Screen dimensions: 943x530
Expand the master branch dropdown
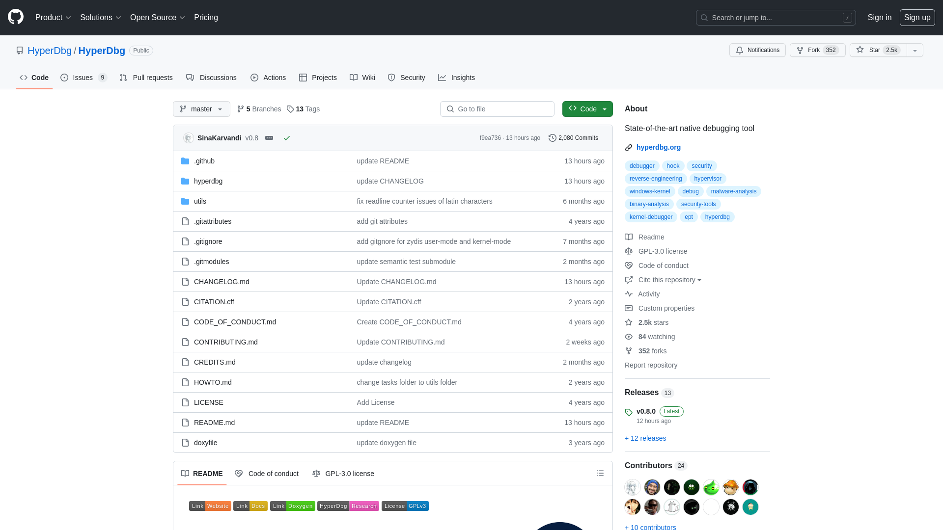(x=201, y=109)
